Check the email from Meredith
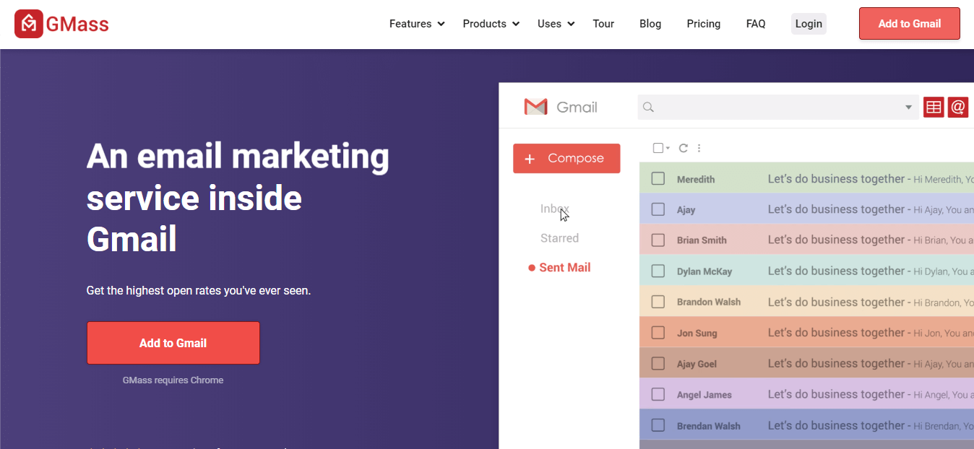The image size is (974, 449). pos(658,178)
